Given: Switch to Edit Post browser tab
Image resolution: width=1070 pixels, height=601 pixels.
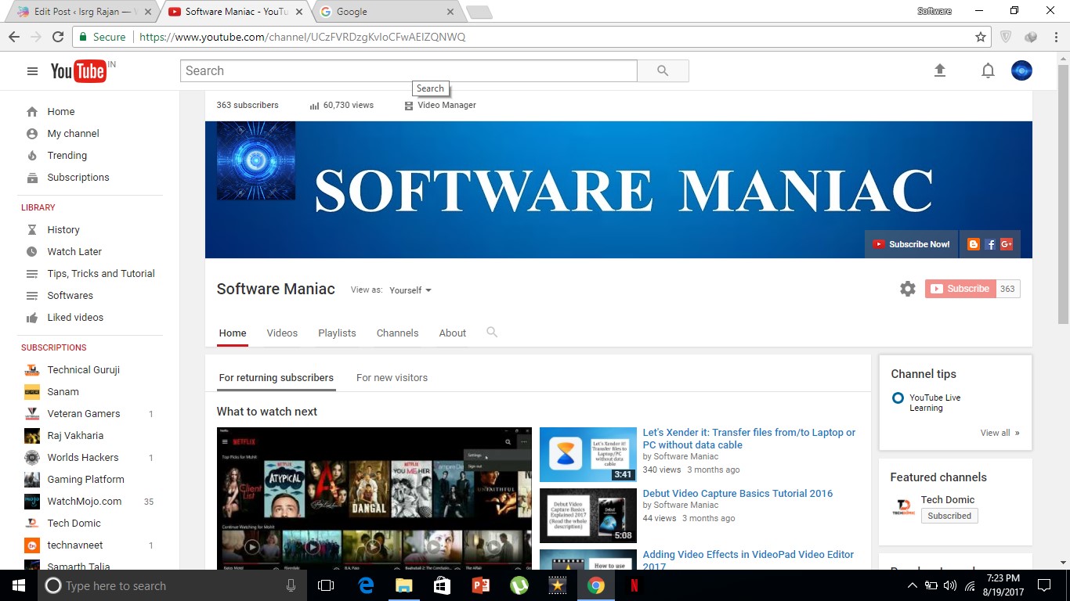Looking at the screenshot, I should click(82, 12).
